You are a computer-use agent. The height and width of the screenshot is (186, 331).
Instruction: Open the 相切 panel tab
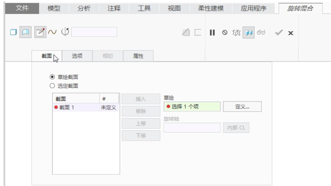[108, 56]
